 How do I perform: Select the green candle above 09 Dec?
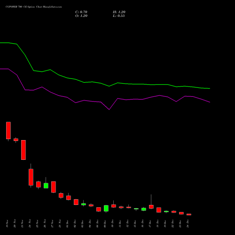(106, 208)
